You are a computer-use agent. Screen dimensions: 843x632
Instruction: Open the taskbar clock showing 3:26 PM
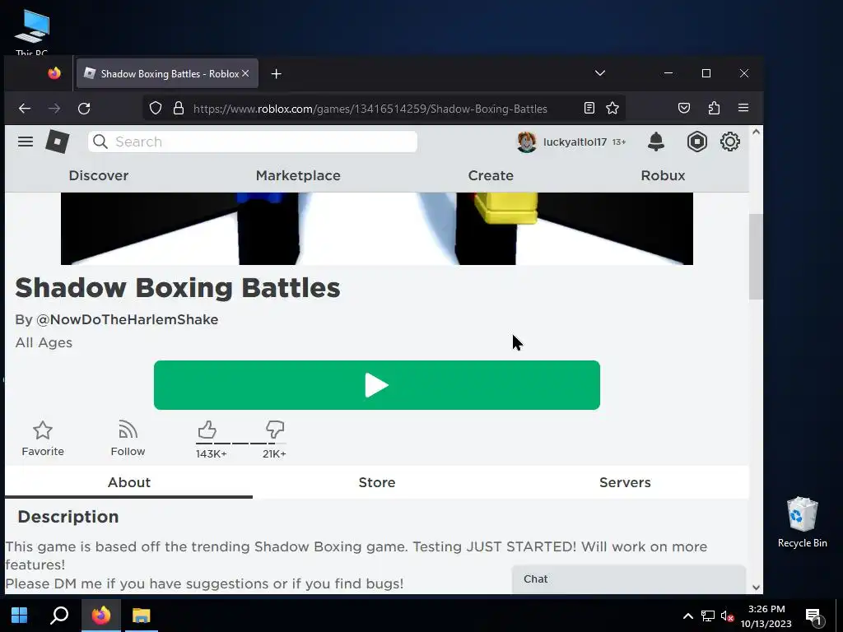766,616
